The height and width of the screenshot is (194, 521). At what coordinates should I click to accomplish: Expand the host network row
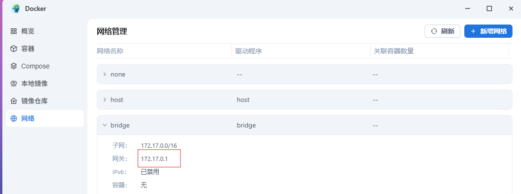[104, 100]
